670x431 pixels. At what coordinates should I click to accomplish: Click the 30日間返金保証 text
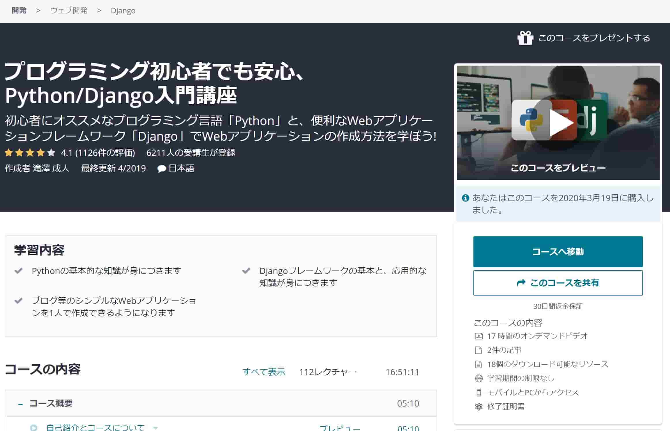(x=558, y=306)
